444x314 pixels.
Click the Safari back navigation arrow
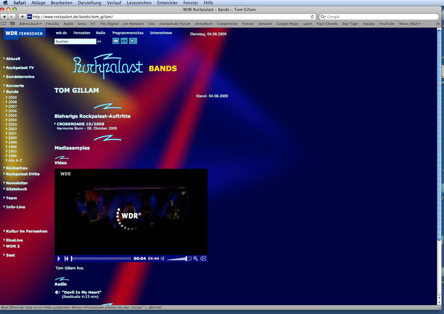point(4,17)
